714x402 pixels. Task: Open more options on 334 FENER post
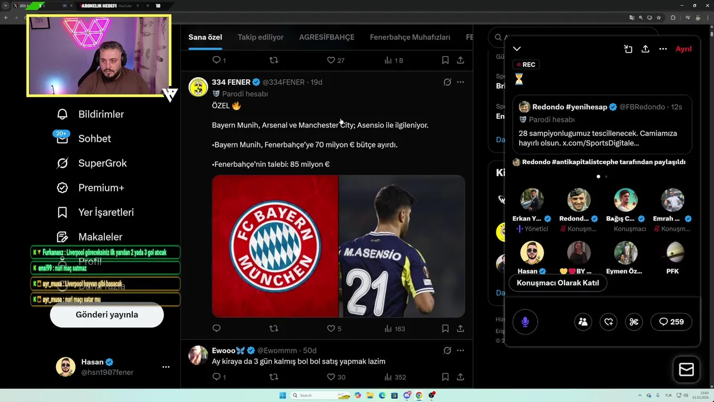pyautogui.click(x=460, y=82)
